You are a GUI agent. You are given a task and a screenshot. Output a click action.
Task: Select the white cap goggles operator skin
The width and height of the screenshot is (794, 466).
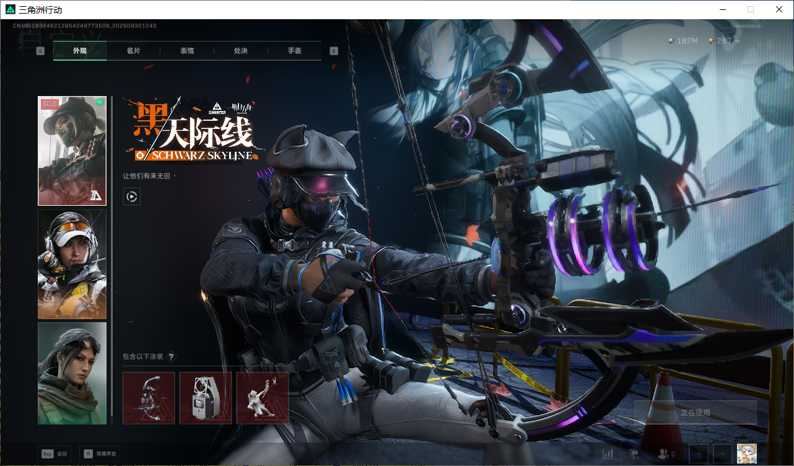tap(72, 264)
